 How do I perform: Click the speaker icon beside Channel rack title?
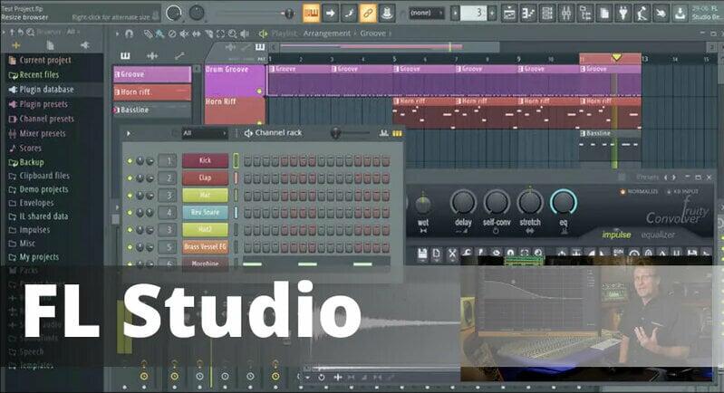pos(248,133)
